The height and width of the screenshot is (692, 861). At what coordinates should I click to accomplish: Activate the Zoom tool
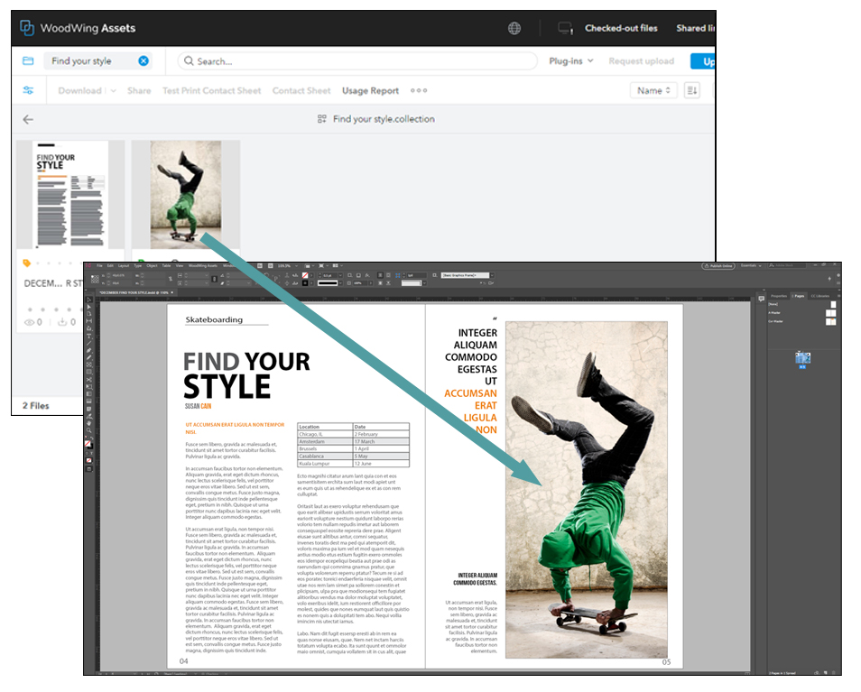[x=88, y=429]
